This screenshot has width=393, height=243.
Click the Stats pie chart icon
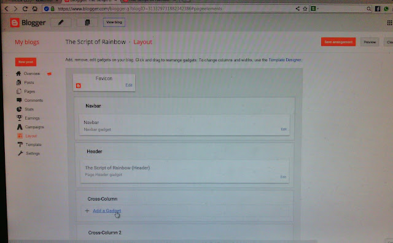tap(19, 109)
